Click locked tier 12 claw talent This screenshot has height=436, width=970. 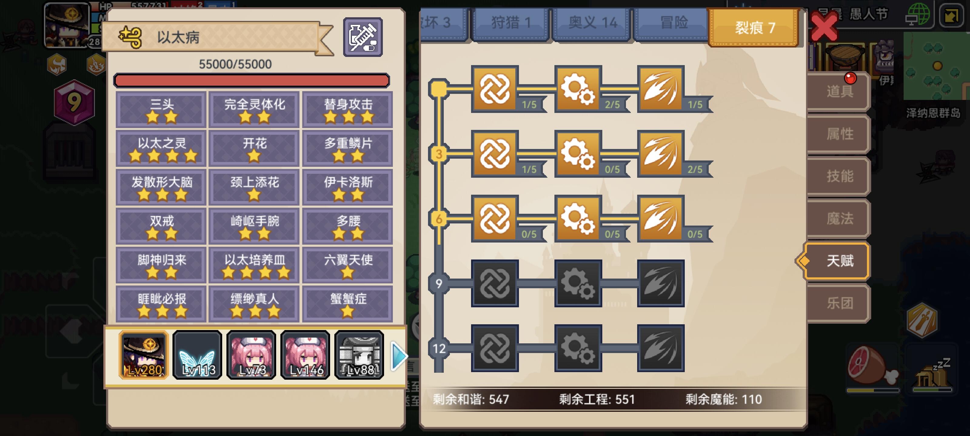tap(661, 348)
